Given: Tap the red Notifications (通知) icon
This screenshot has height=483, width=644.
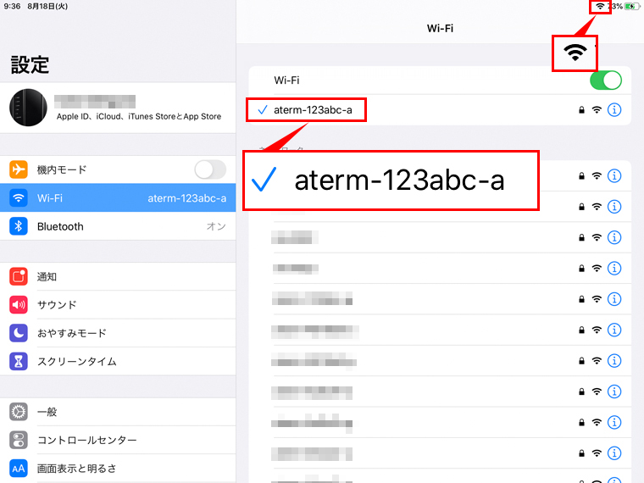Looking at the screenshot, I should tap(19, 276).
